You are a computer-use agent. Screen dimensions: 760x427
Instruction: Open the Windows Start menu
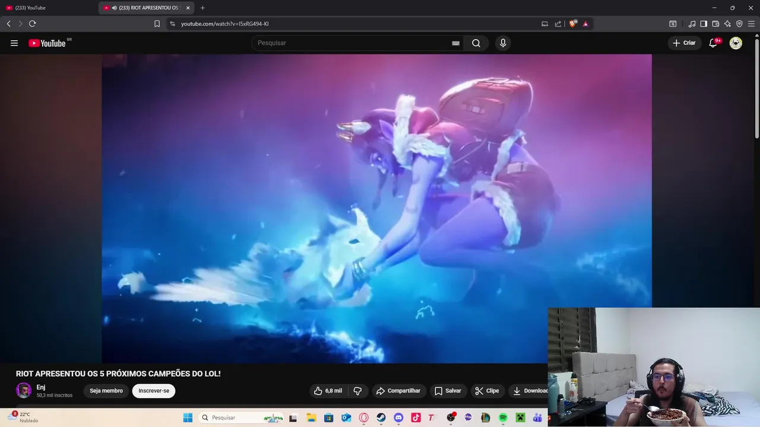pos(188,418)
